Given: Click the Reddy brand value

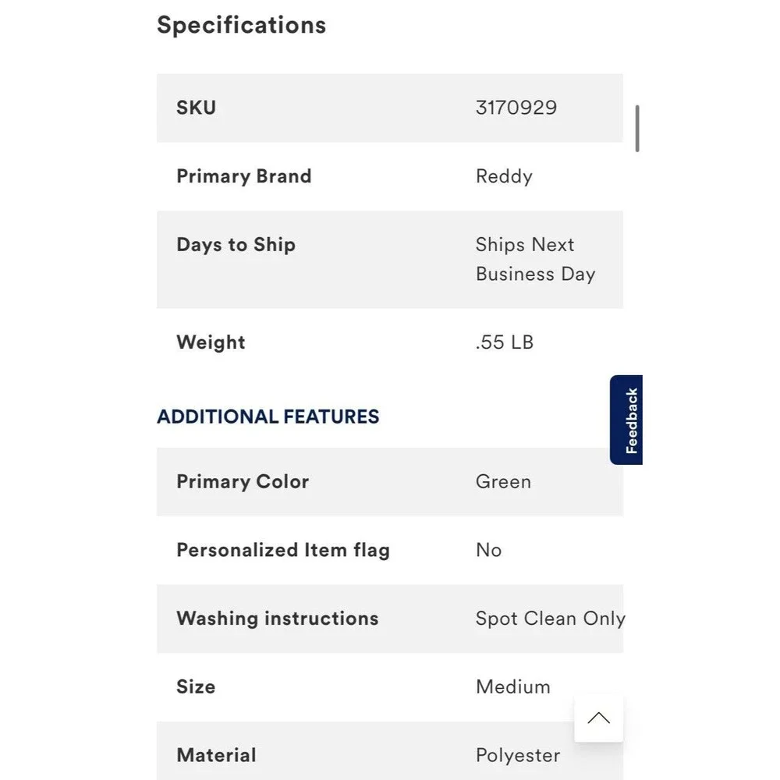Looking at the screenshot, I should 504,176.
